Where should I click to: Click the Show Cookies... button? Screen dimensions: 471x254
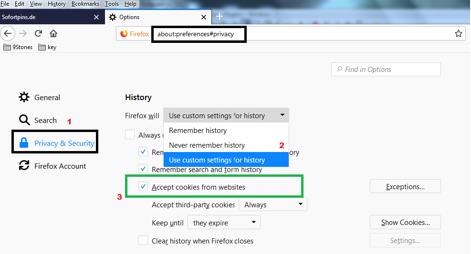[405, 222]
